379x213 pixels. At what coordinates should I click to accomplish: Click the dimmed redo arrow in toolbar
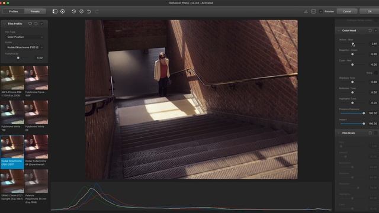tap(97, 11)
